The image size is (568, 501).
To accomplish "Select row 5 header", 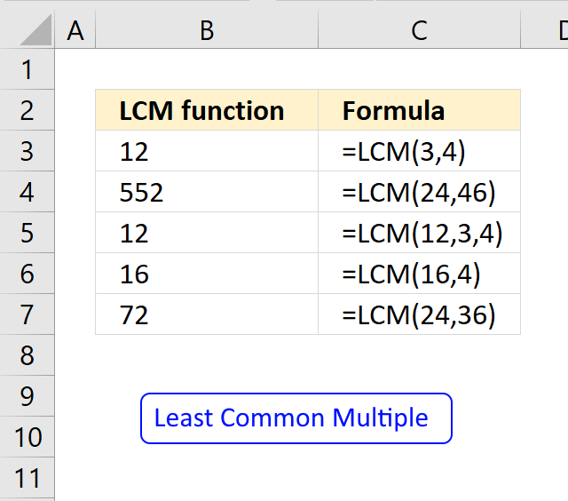I will click(x=28, y=233).
